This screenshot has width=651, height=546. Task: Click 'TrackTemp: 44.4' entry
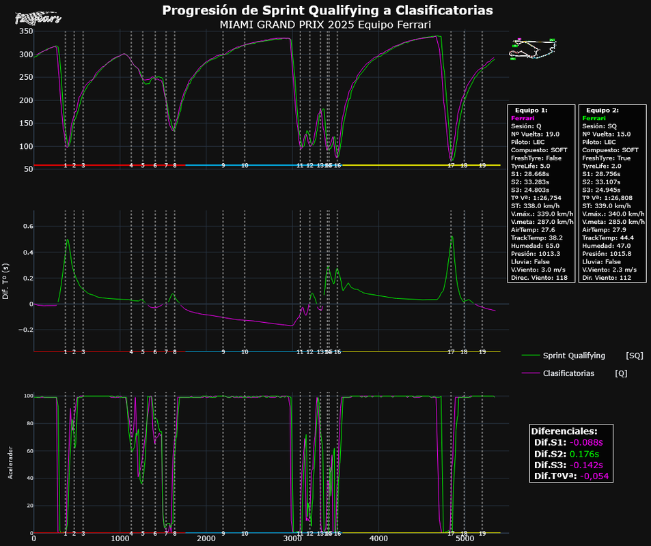[x=608, y=238]
